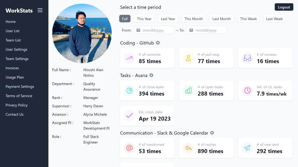The image size is (298, 167).
Task: Select the This Year period
Action: coord(144,19)
